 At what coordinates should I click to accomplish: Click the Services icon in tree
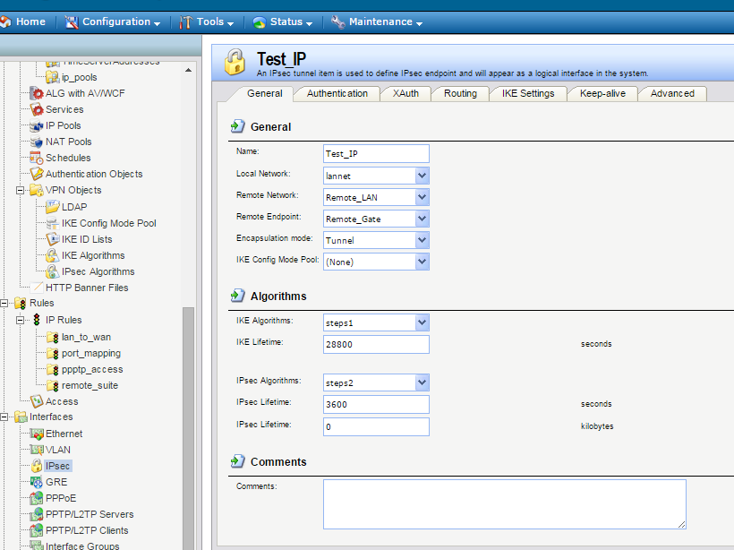[37, 109]
